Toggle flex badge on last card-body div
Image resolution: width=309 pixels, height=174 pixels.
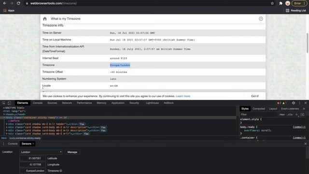(86, 134)
